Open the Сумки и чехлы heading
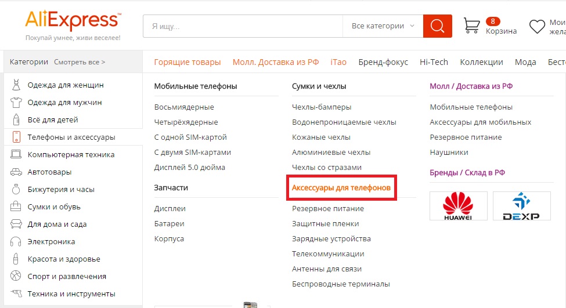Viewport: 566px width, 308px height. [319, 86]
